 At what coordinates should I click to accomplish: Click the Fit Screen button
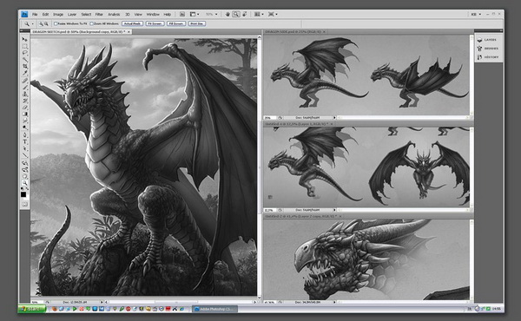[155, 24]
